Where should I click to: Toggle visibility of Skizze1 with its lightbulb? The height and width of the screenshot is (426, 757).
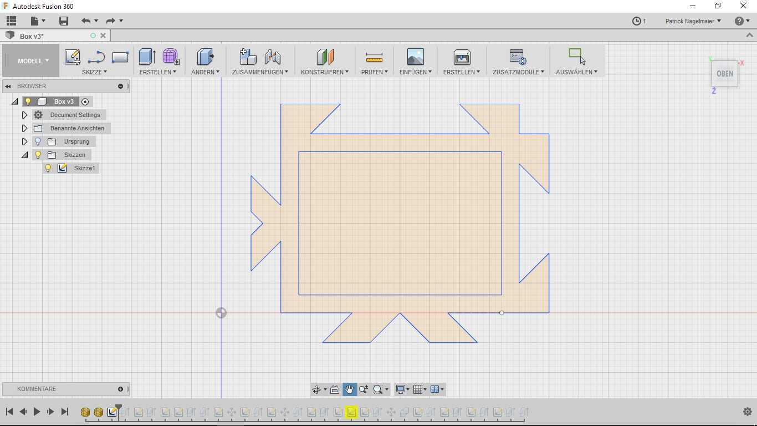pos(49,168)
